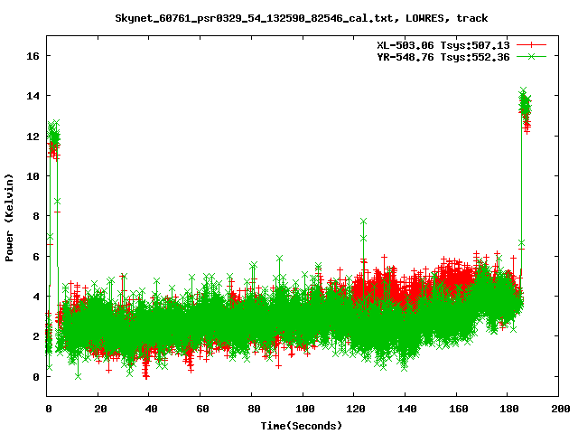Click the x-axis tick label 100
The width and height of the screenshot is (578, 434).
[305, 409]
